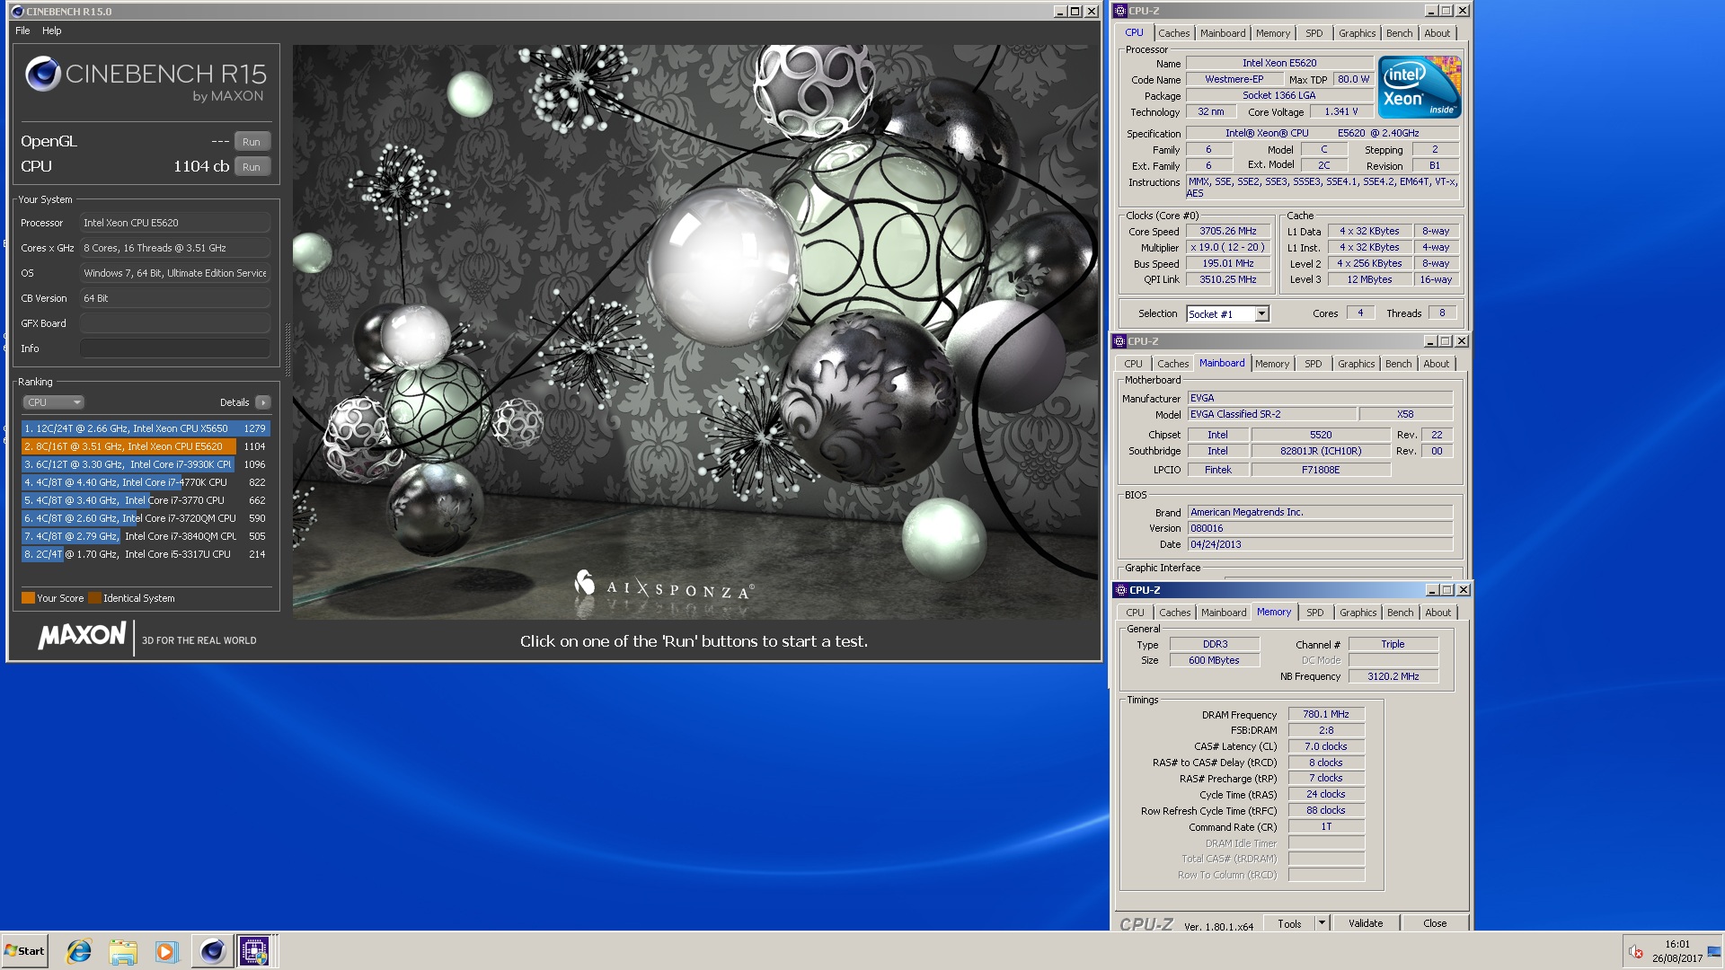Select ranking row Xeon E5620 1104
Screen dimensions: 1725x970
[146, 446]
